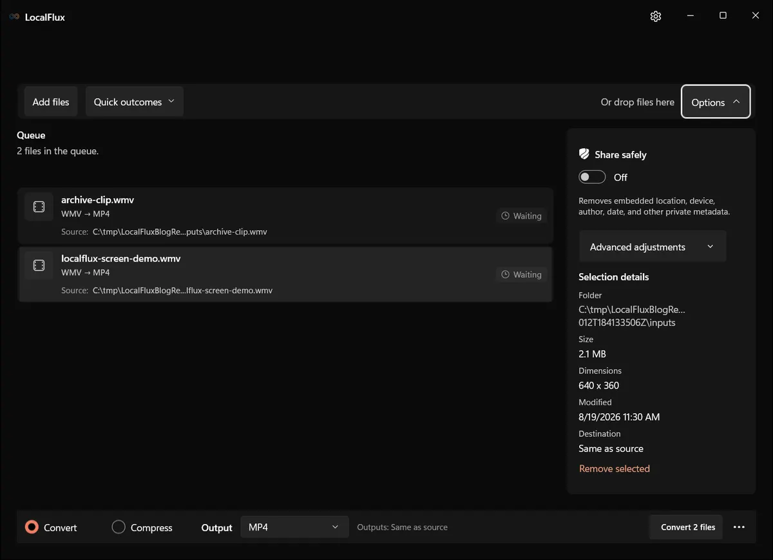Click the 'Same as source' destination value
The width and height of the screenshot is (773, 560).
(611, 449)
